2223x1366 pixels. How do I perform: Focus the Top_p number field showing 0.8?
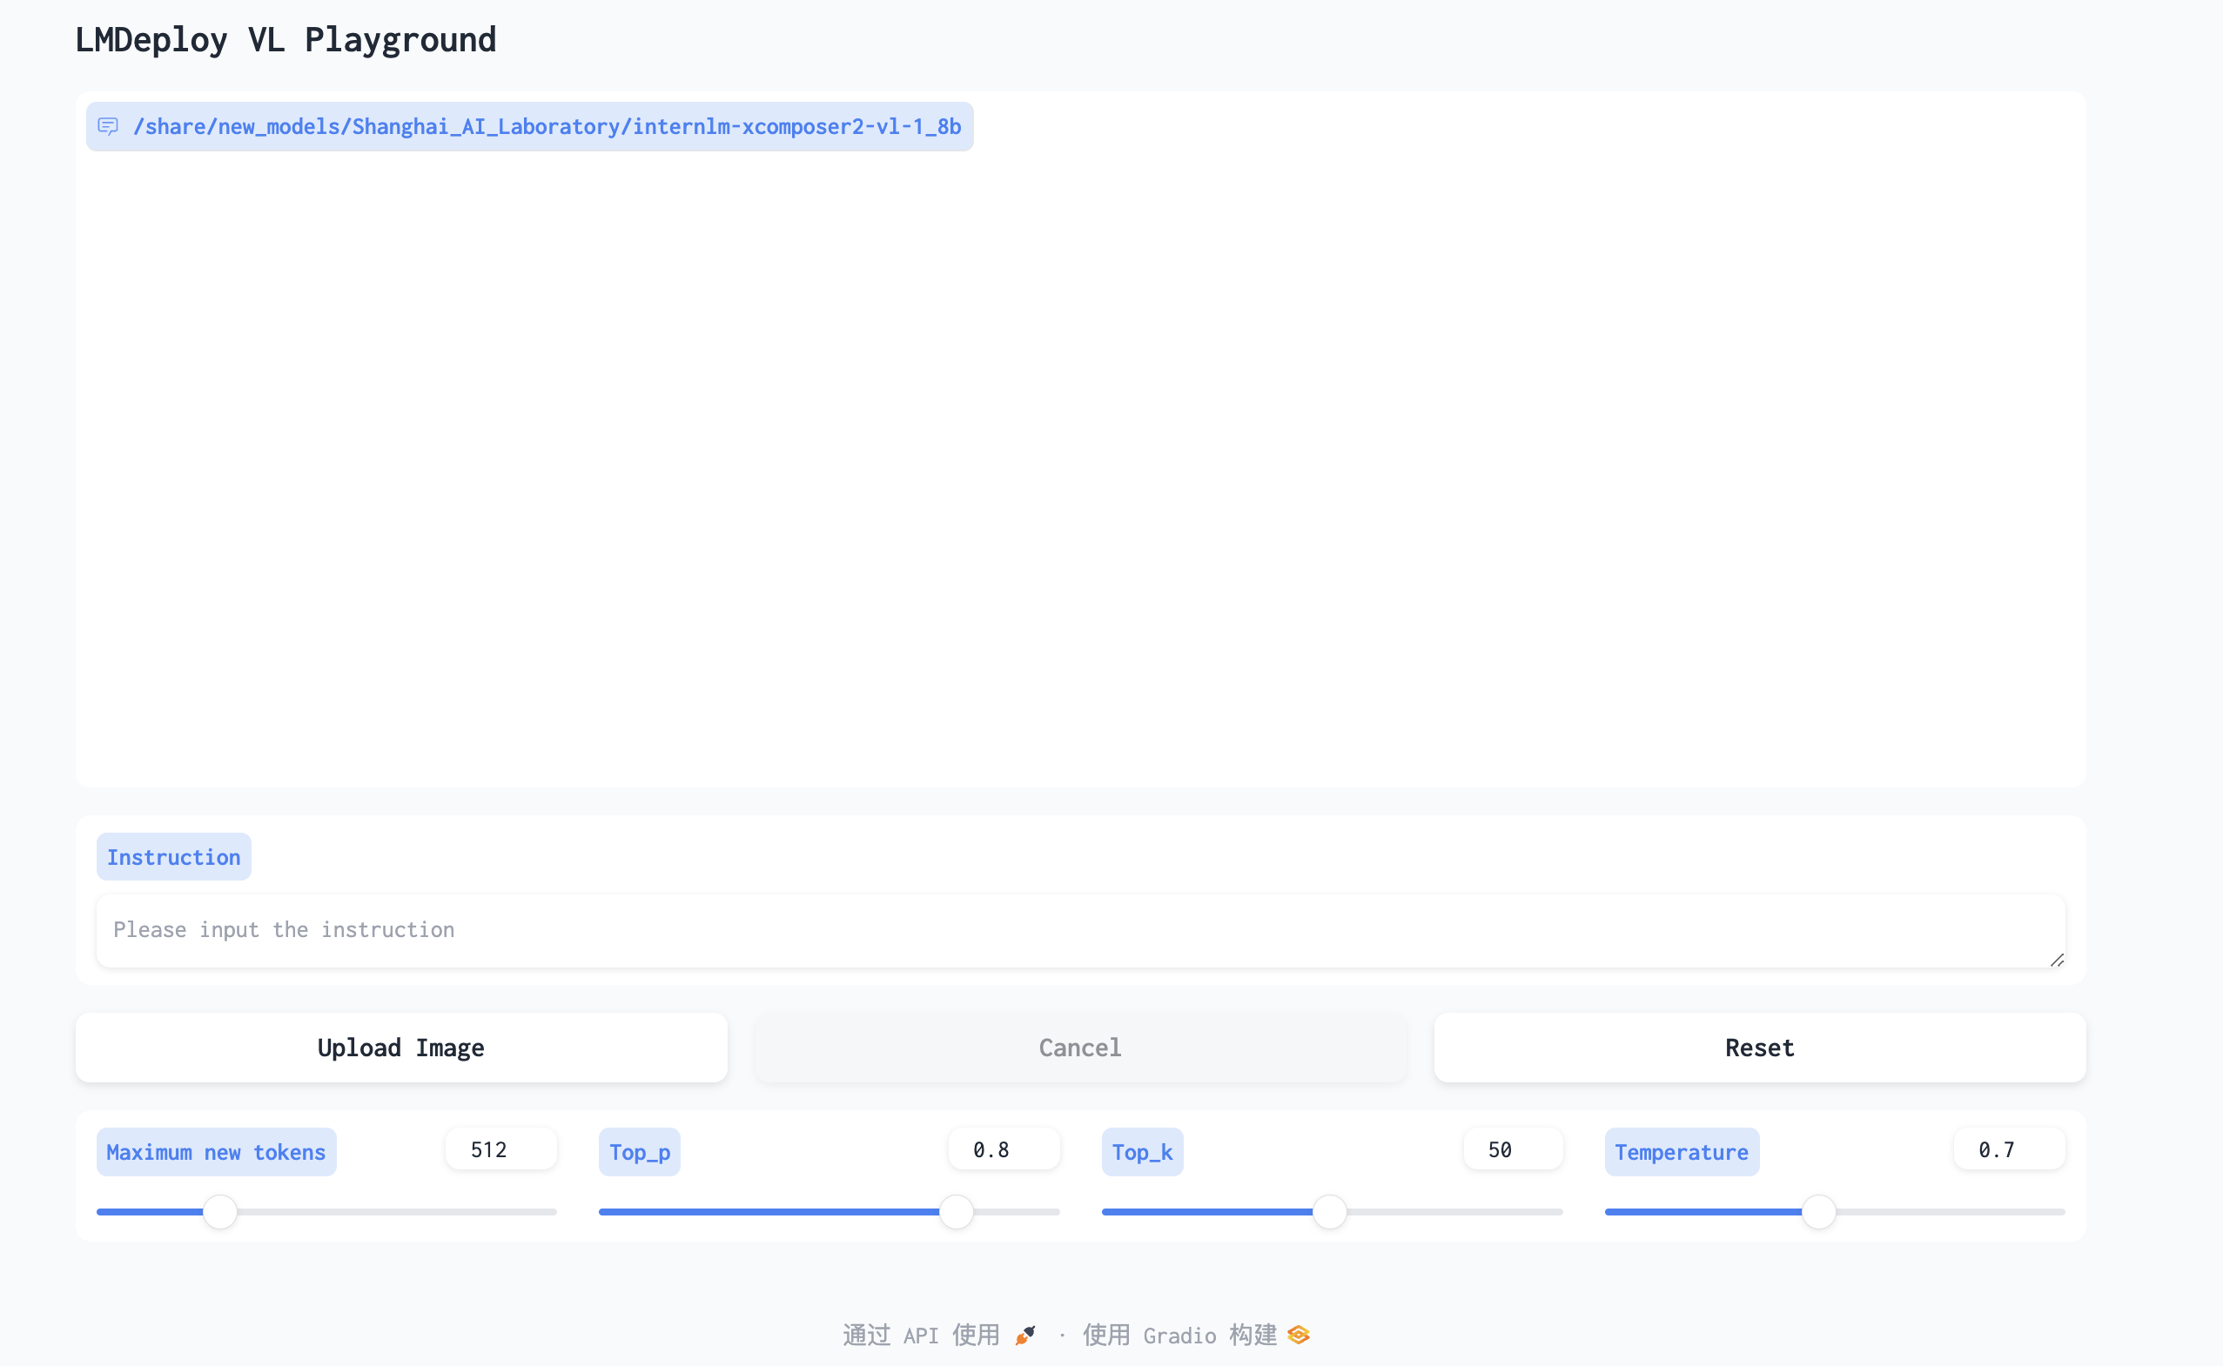(x=1003, y=1150)
